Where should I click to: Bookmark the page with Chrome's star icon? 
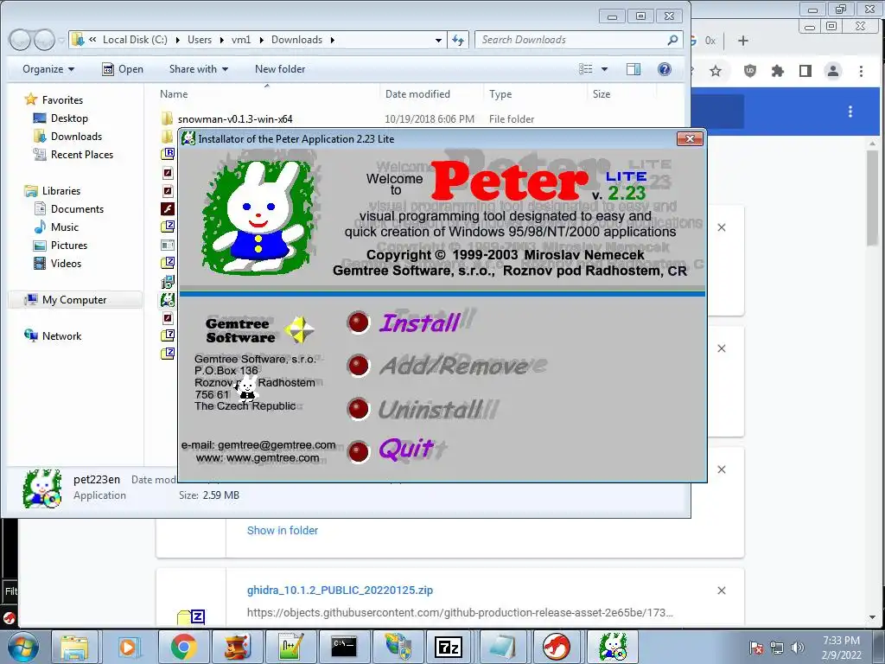pos(716,71)
